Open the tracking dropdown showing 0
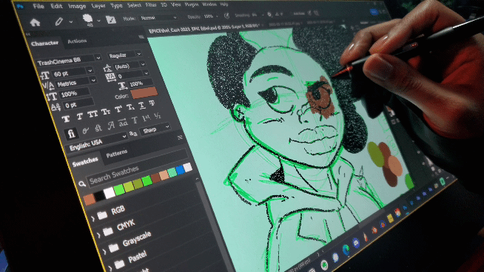The height and width of the screenshot is (272, 484). tap(146, 73)
